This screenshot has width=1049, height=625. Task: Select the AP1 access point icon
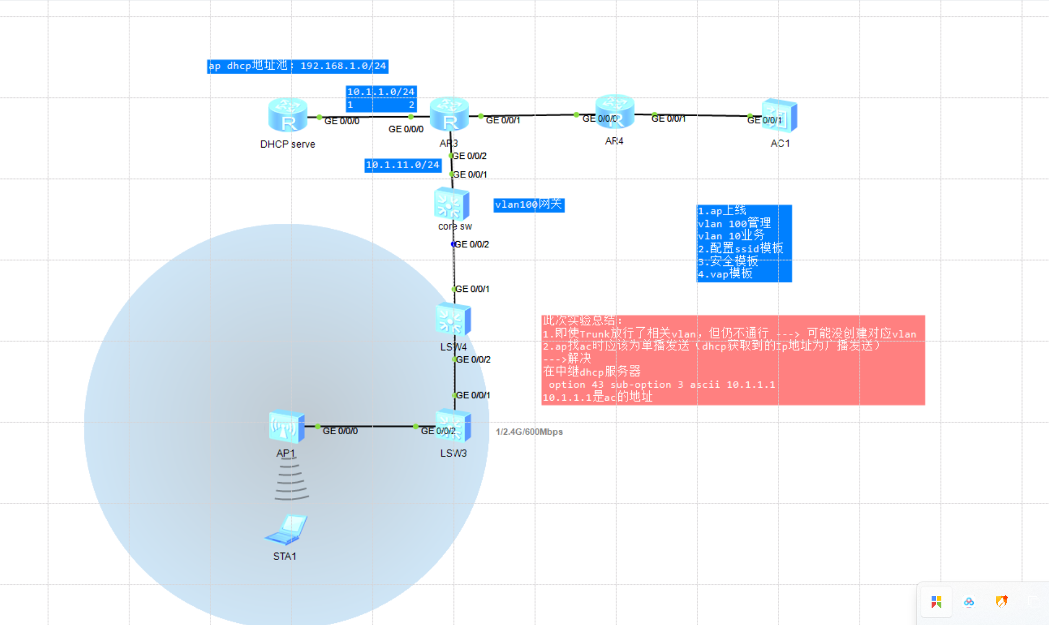pos(287,427)
